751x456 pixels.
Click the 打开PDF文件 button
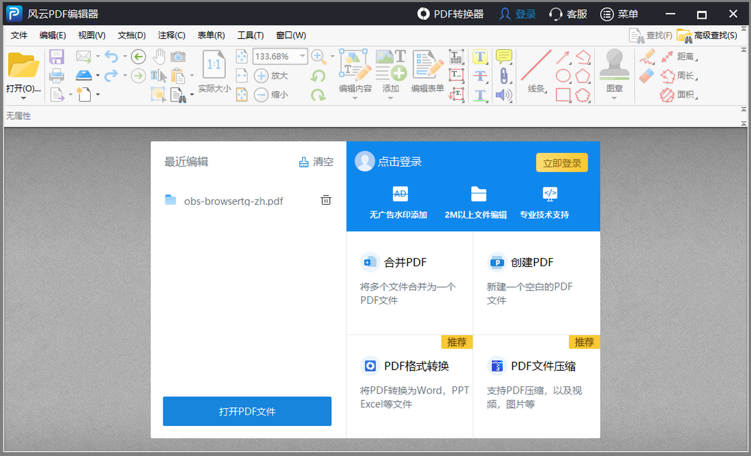(x=247, y=412)
